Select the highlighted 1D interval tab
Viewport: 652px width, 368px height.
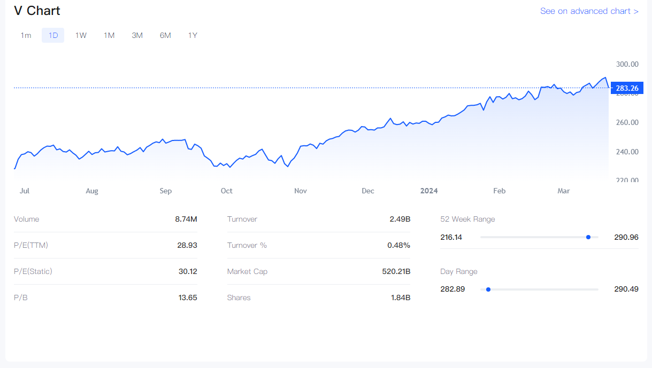tap(53, 35)
